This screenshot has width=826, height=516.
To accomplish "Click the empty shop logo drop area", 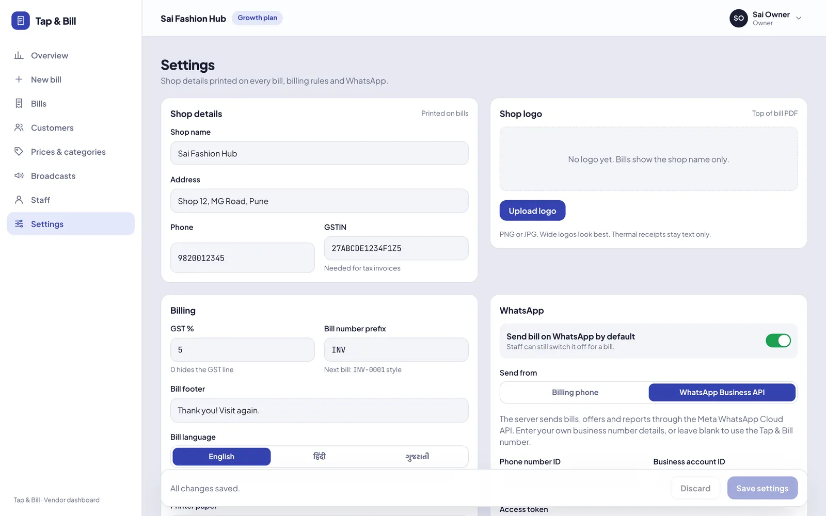I will (x=648, y=159).
